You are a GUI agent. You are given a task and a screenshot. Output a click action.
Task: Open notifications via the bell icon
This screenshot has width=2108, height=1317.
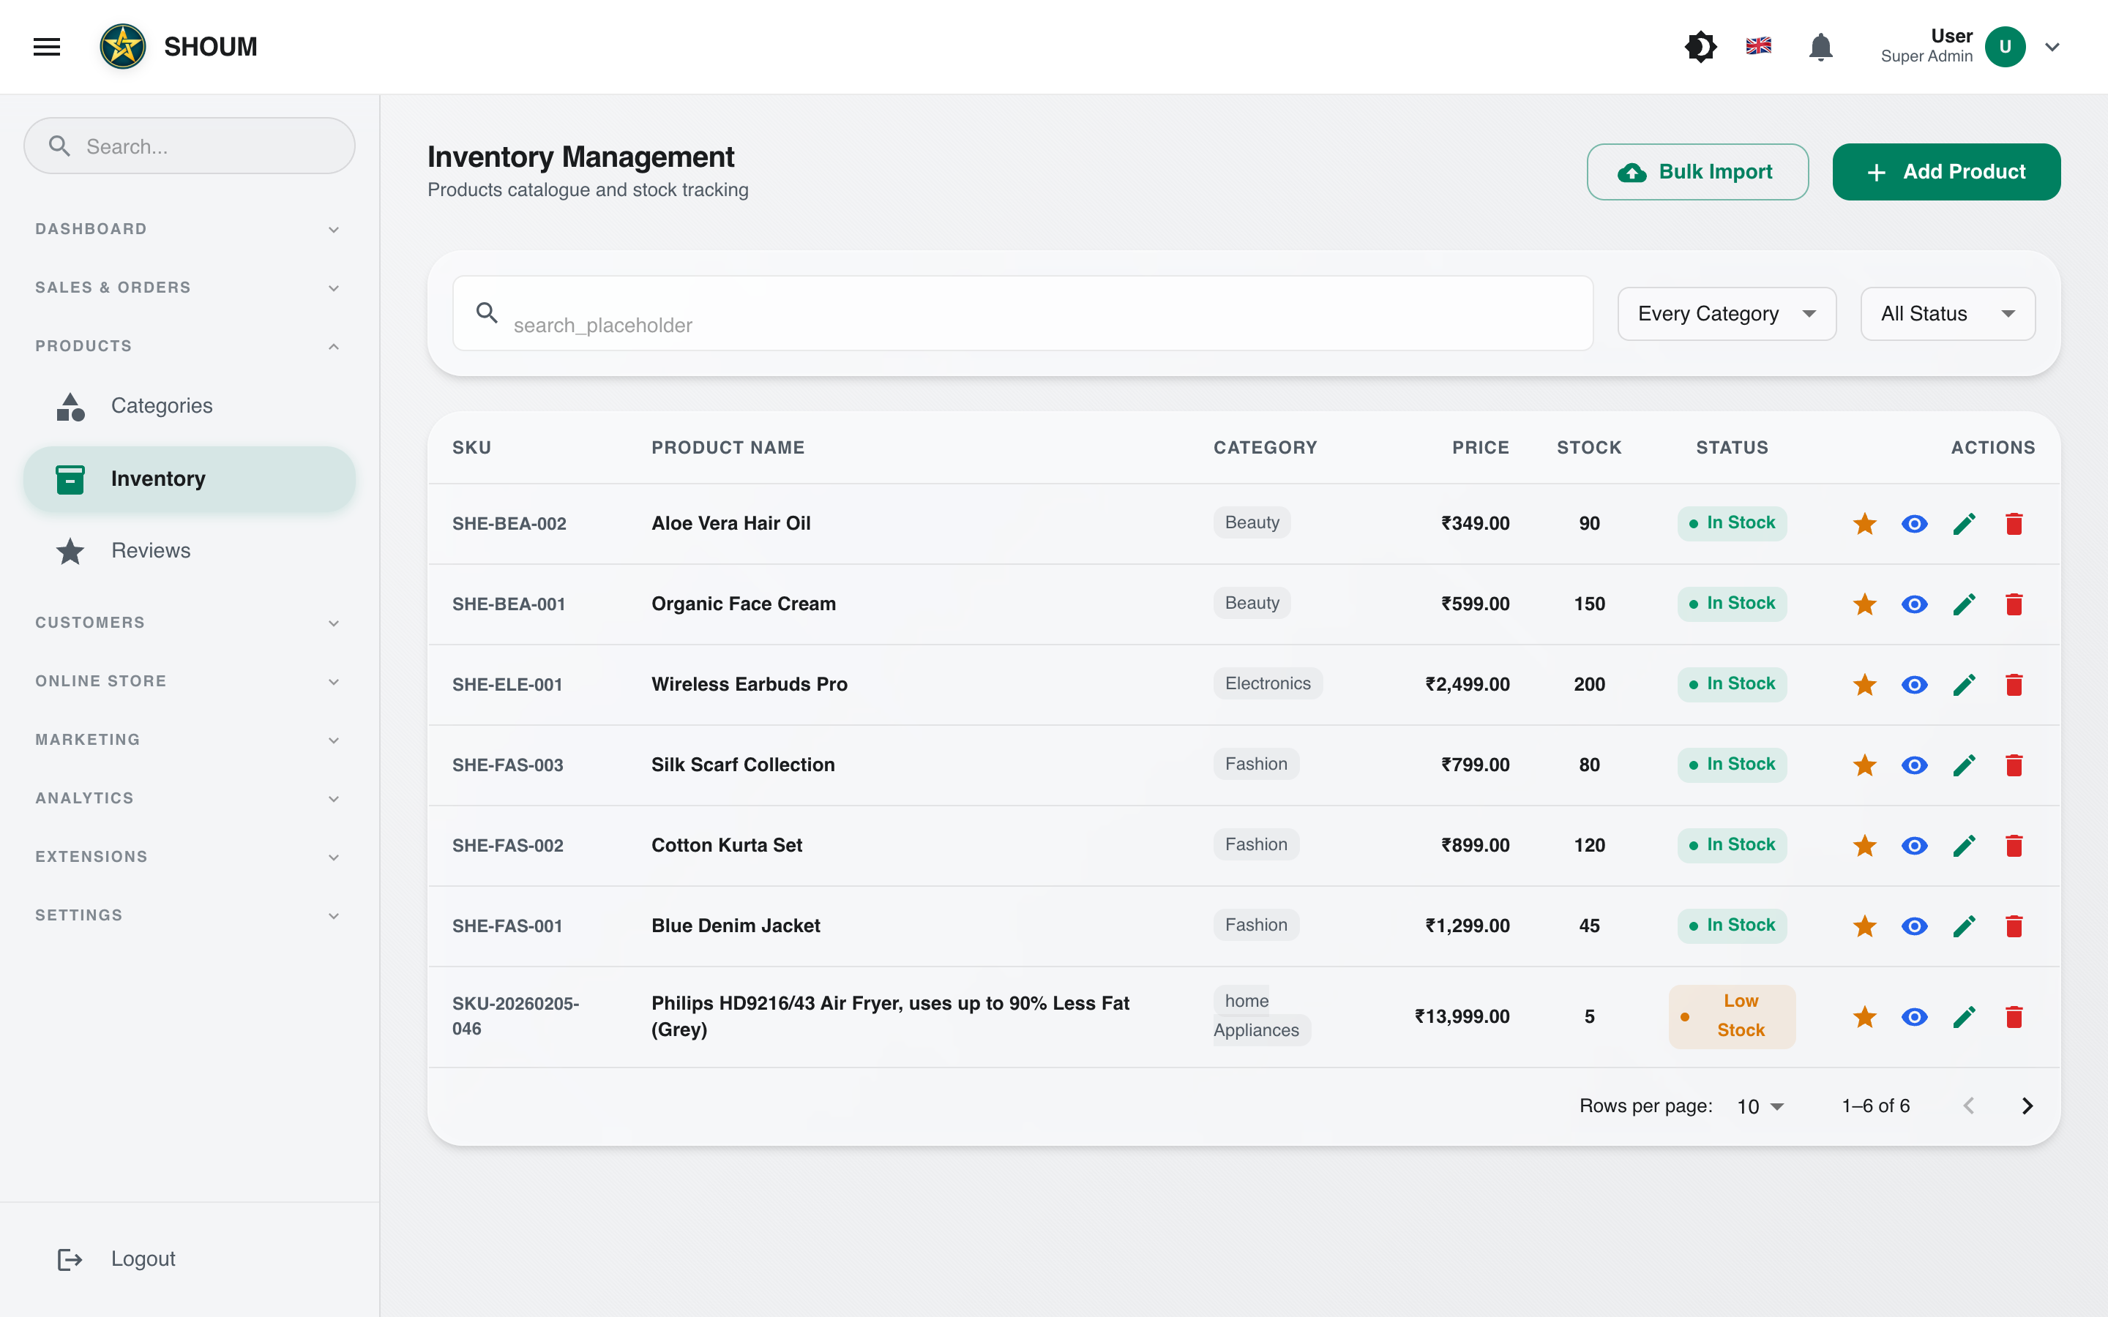pos(1820,46)
